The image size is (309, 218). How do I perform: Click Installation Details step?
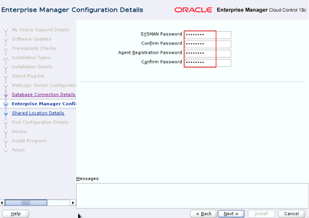[32, 67]
